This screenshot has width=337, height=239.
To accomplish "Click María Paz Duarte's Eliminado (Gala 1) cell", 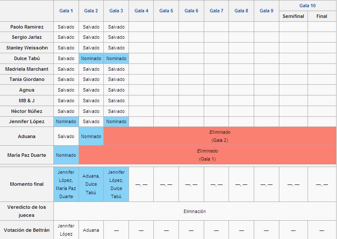I will [208, 155].
